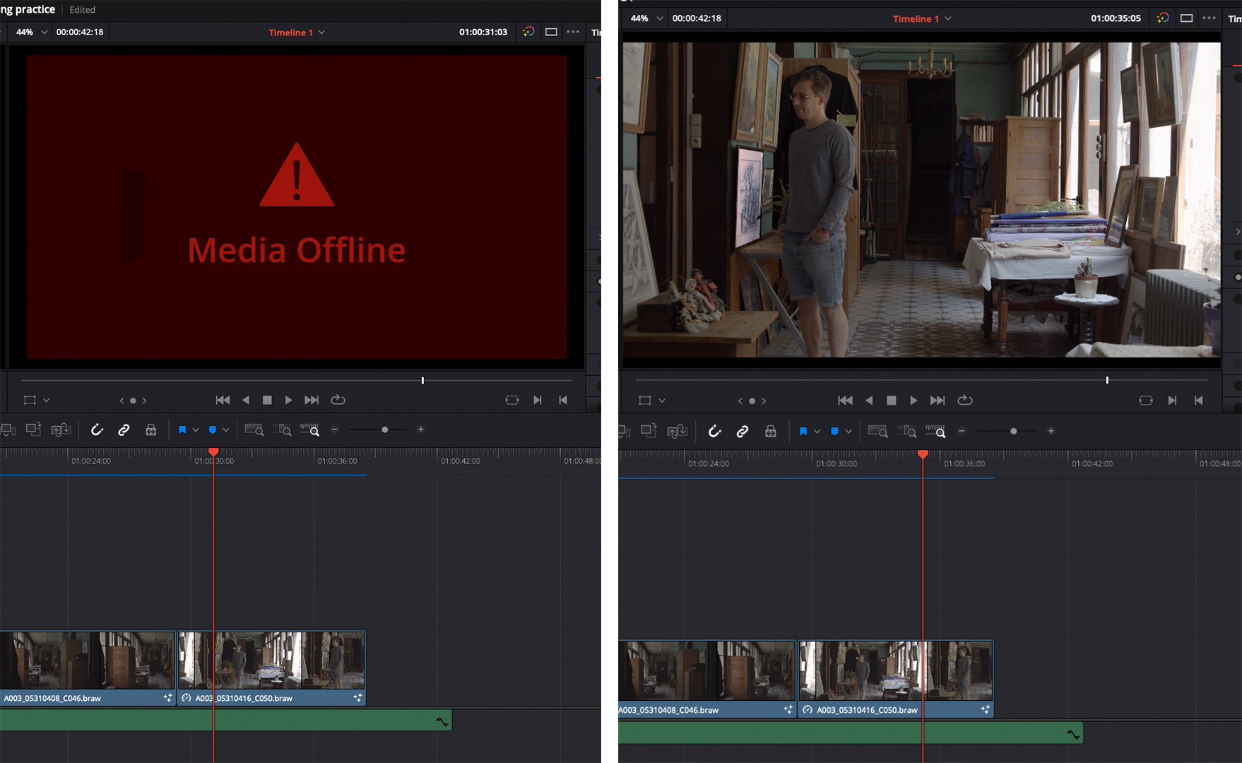This screenshot has height=763, width=1242.
Task: Add a blue marker in left toolbar
Action: [213, 430]
